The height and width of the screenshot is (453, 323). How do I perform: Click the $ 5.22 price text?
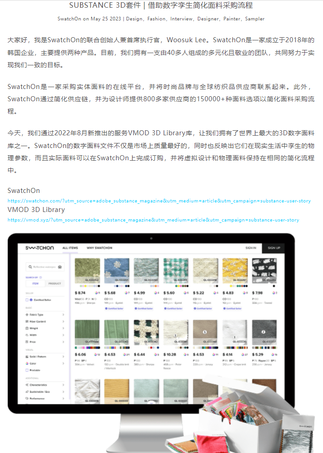coord(199,293)
